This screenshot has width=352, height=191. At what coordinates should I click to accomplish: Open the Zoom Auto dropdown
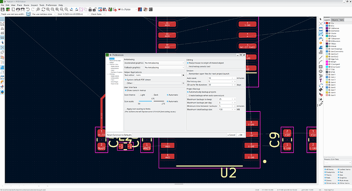click(x=98, y=14)
